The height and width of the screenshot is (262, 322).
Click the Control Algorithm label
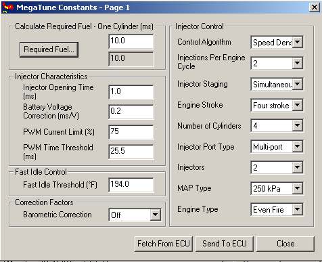(204, 42)
